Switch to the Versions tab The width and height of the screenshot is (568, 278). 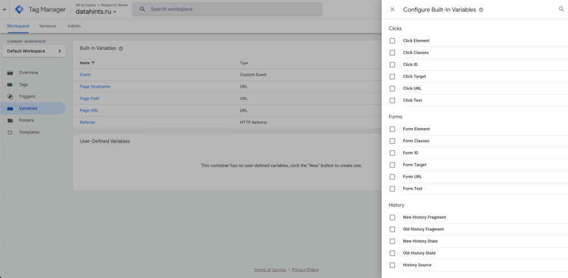[x=48, y=26]
